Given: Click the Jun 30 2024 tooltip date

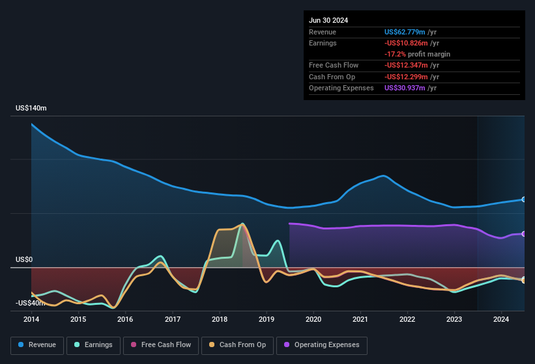Looking at the screenshot, I should point(328,20).
